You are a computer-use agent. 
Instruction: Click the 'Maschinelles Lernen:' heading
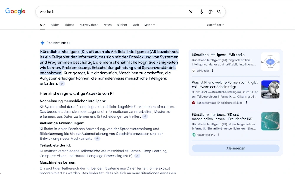click(58, 162)
